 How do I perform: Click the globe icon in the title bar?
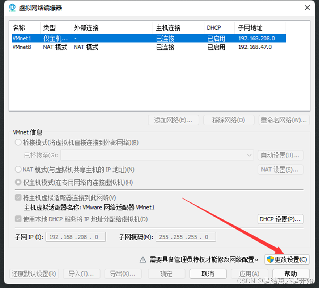pyautogui.click(x=12, y=8)
